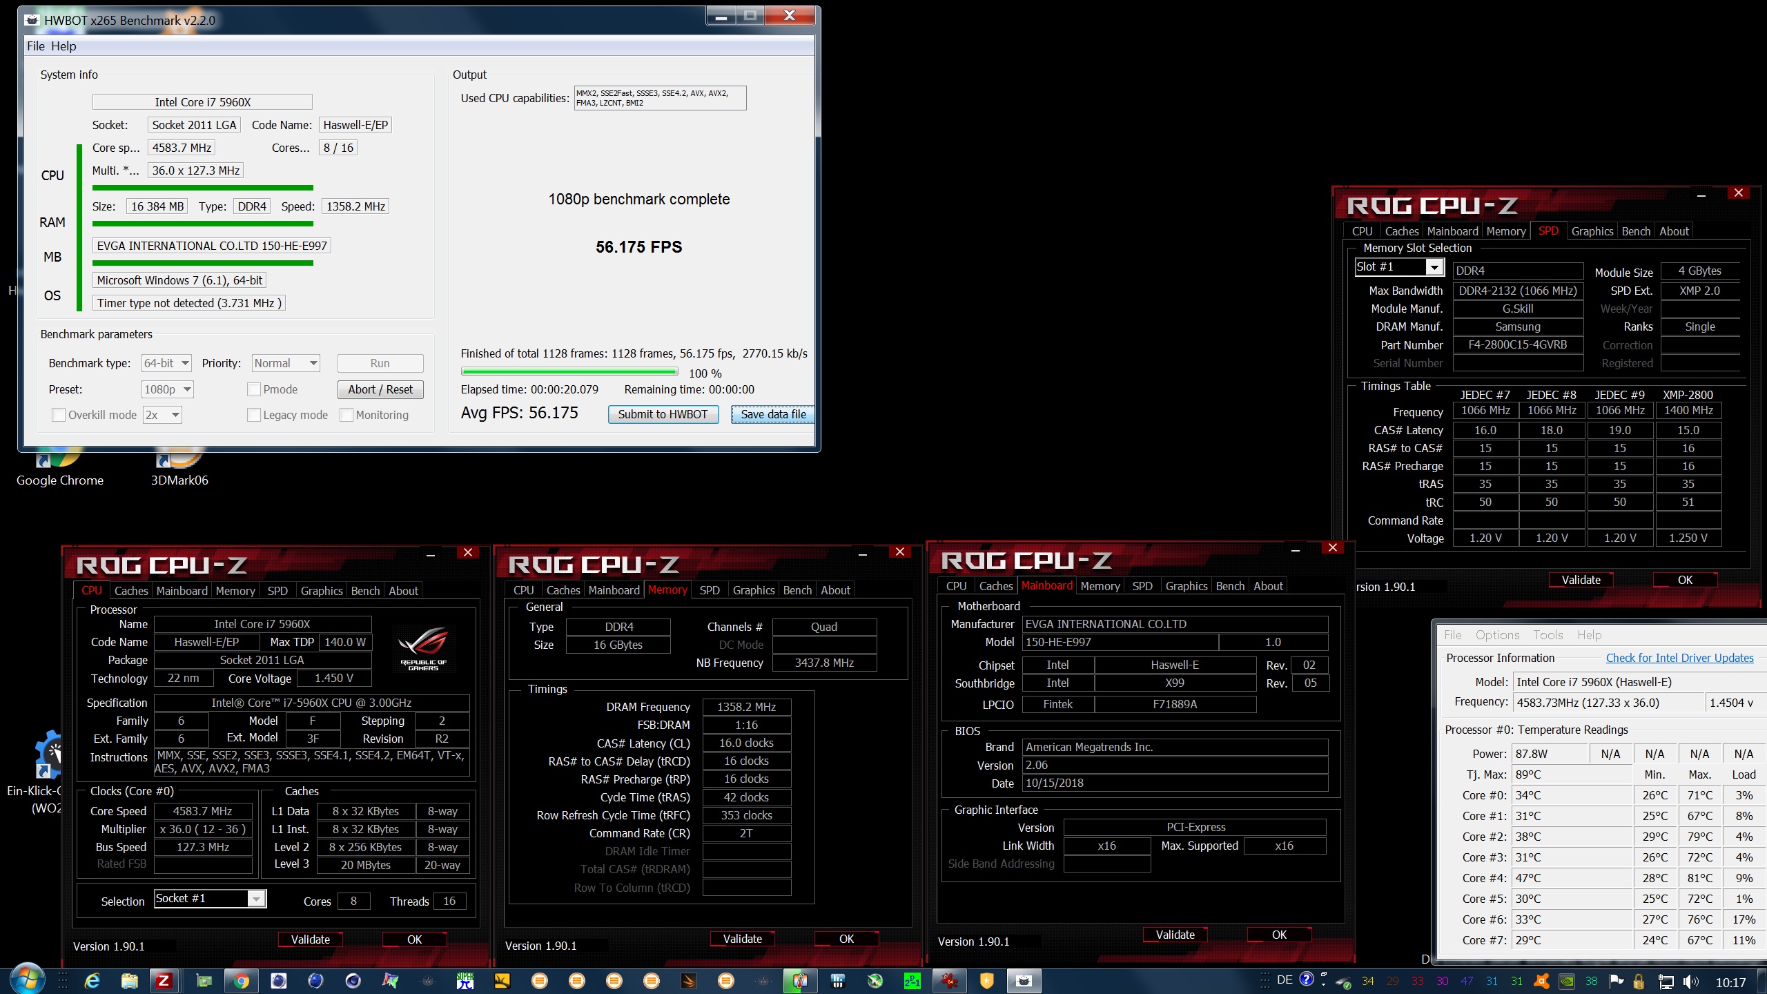
Task: Click Validate in CPU-Z CPU window
Action: (x=310, y=939)
